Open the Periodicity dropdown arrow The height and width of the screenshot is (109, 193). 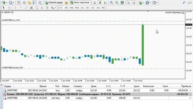pos(150,3)
